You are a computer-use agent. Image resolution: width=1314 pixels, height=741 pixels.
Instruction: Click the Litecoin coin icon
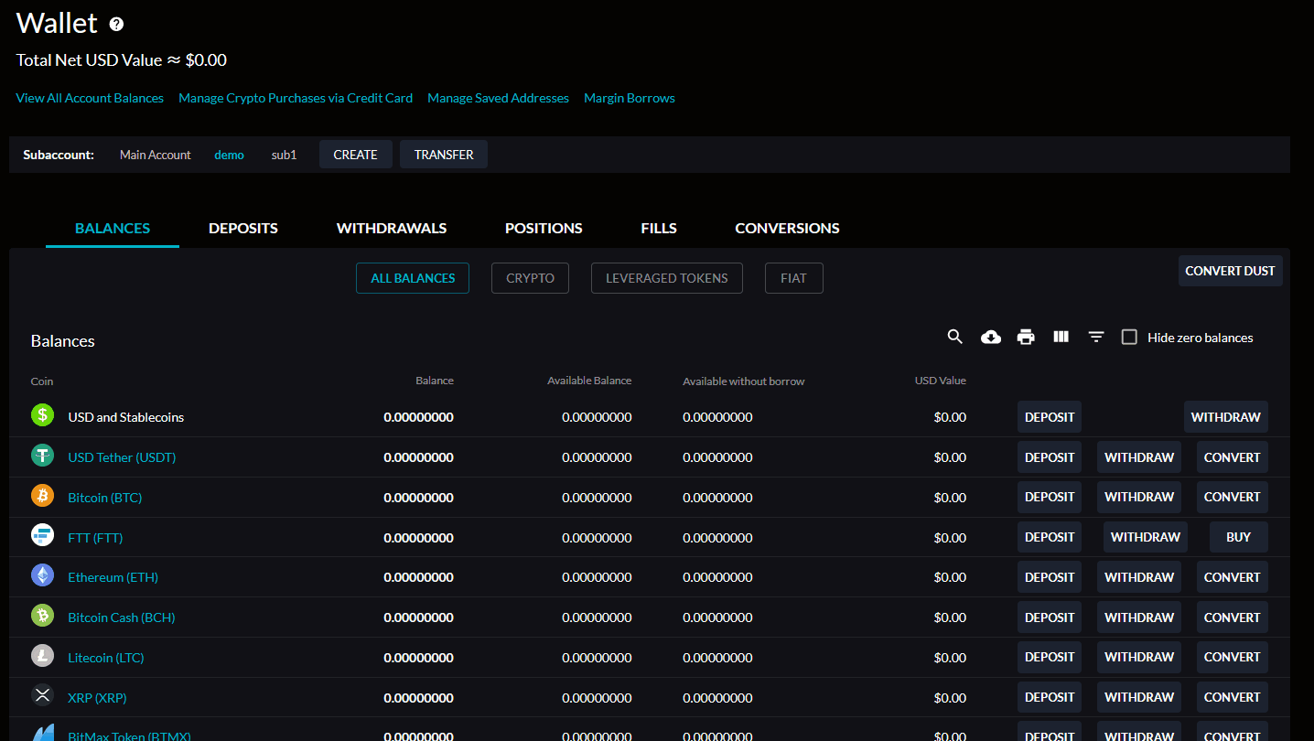click(43, 656)
